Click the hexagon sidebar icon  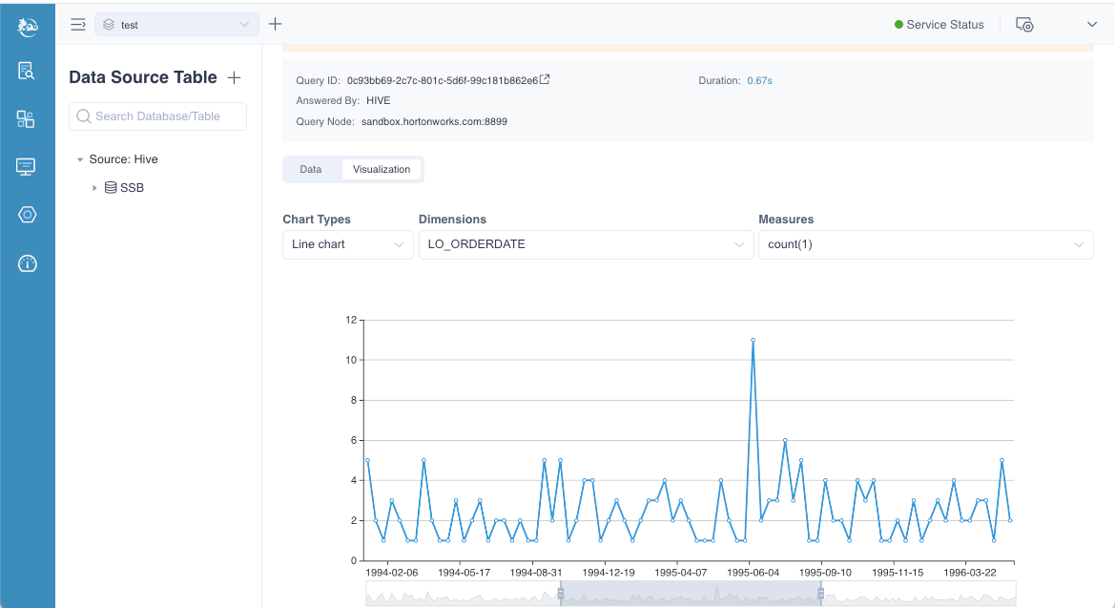(x=27, y=215)
